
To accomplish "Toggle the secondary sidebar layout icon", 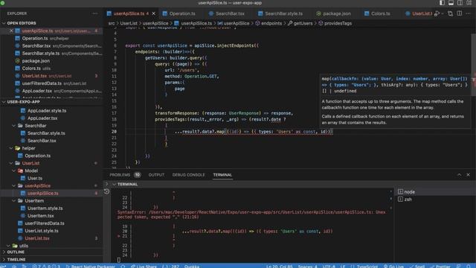I will click(x=460, y=3).
